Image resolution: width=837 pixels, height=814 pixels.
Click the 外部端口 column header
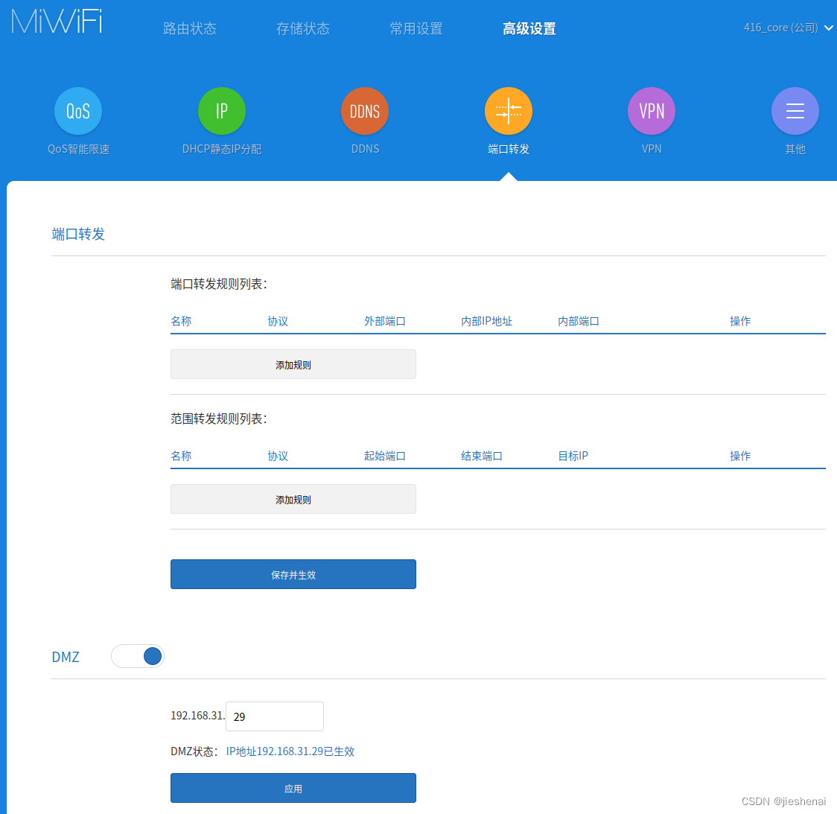pos(384,321)
